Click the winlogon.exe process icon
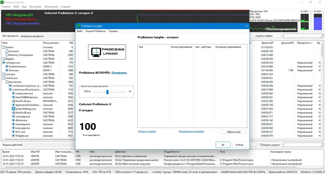325x174 pixels. (x=4, y=63)
